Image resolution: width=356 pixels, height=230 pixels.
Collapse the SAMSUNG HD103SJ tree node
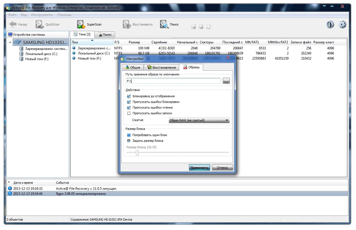[x=10, y=42]
